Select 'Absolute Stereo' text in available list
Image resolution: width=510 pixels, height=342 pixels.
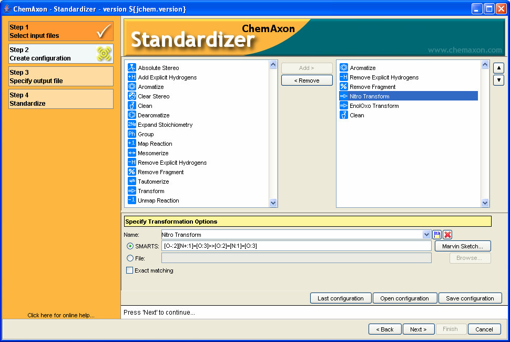(x=158, y=68)
